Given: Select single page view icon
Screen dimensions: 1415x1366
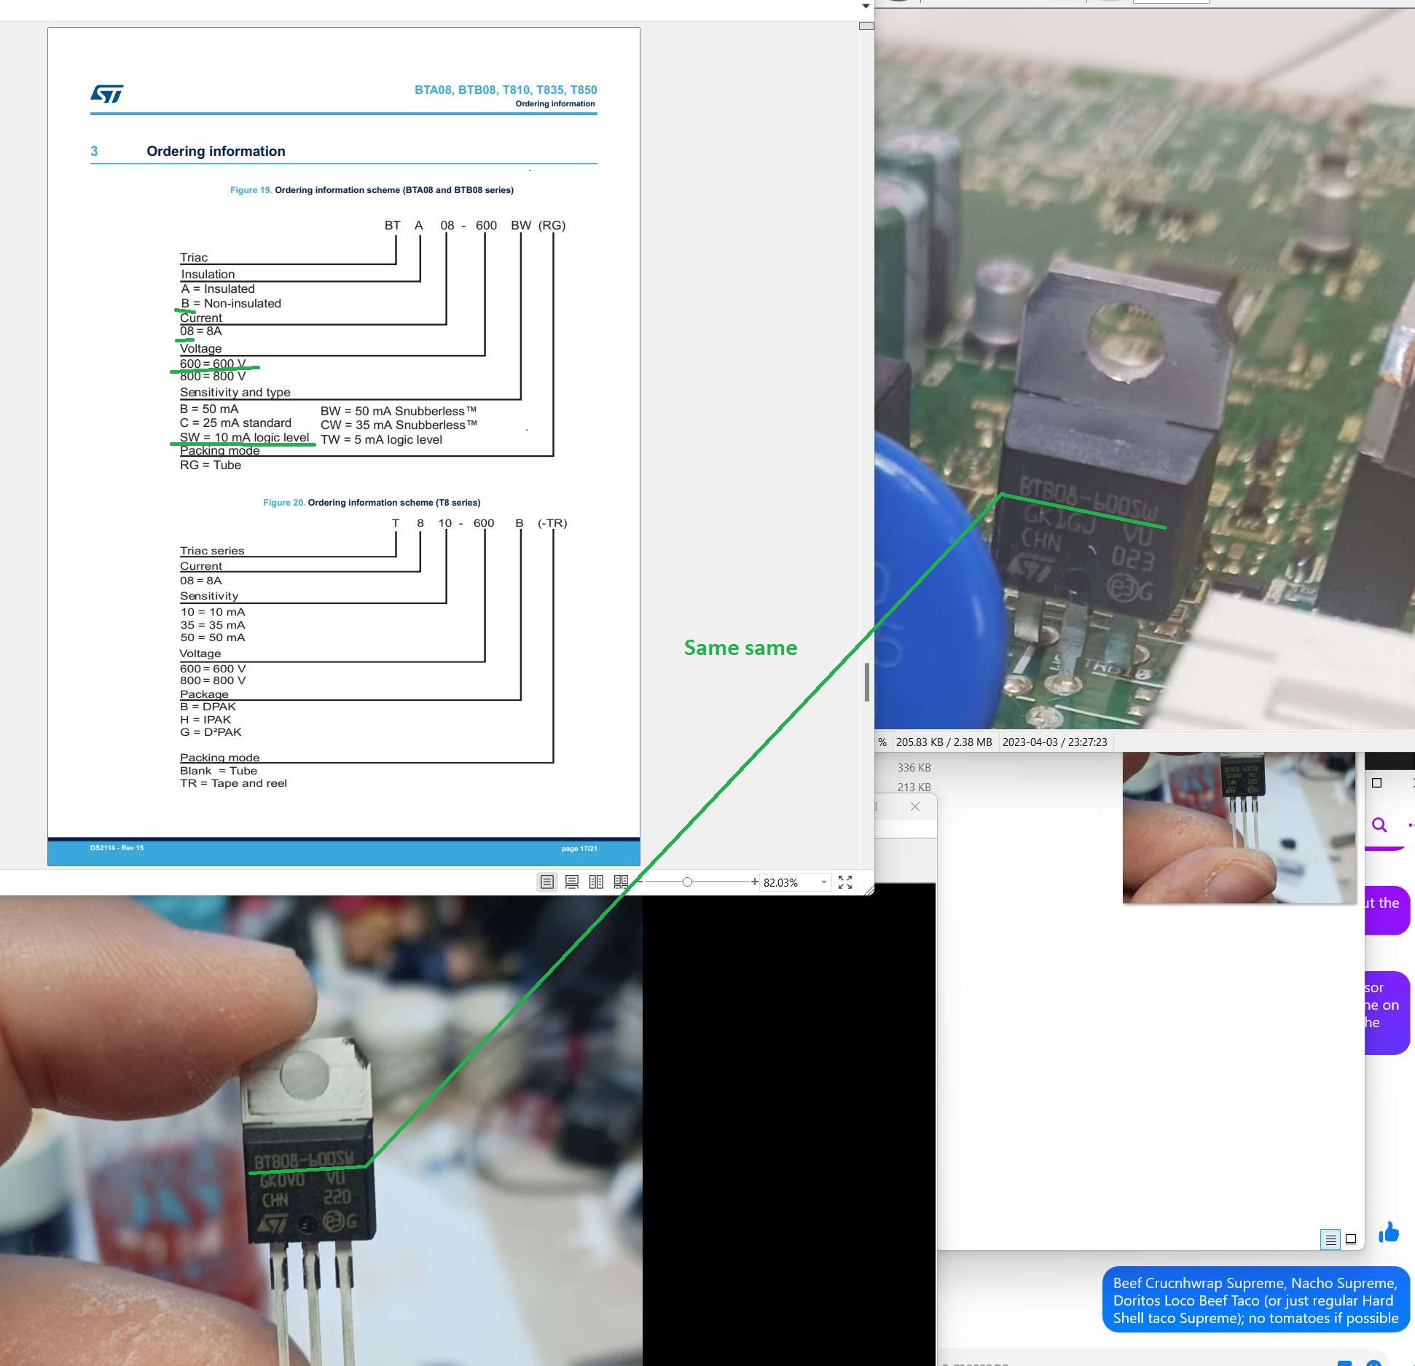Looking at the screenshot, I should (547, 882).
